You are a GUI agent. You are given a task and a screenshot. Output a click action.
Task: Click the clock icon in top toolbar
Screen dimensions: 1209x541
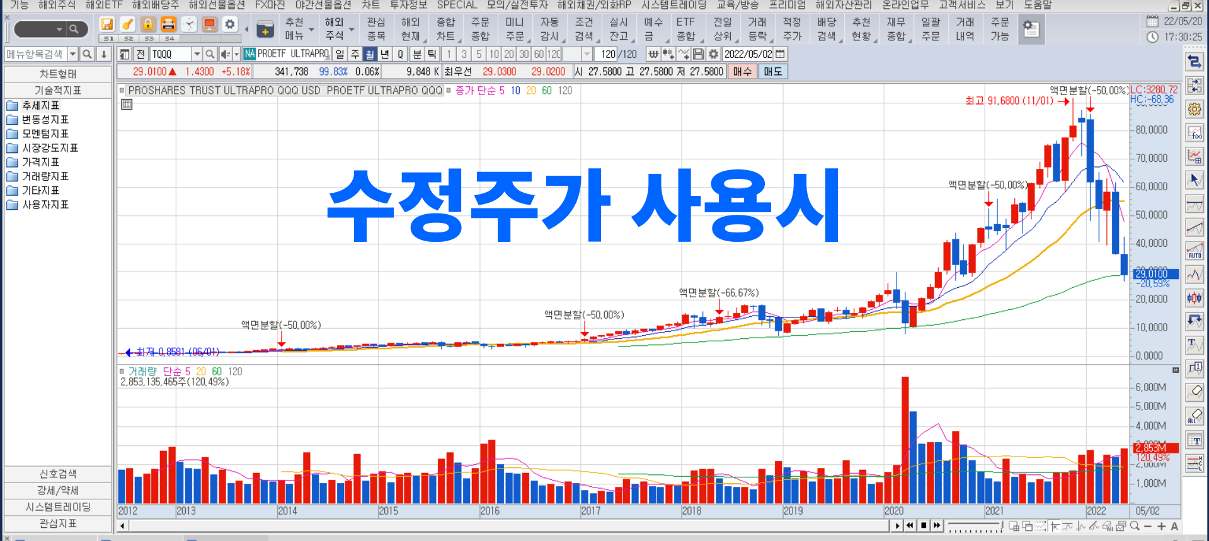189,25
